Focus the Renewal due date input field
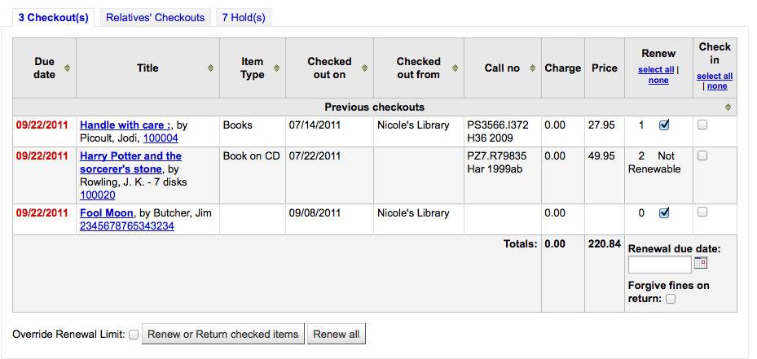 pyautogui.click(x=660, y=265)
